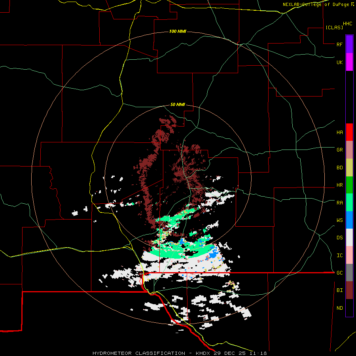Click the RF purple legend swatch
Viewport: 356px width, 356px height.
(349, 44)
